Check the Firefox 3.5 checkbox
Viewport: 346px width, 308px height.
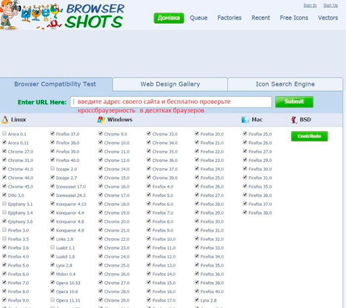4,238
